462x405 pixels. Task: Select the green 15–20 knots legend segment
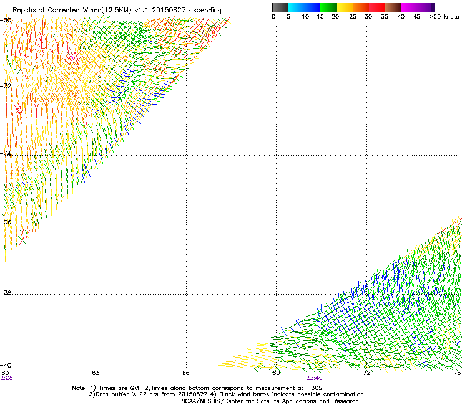click(328, 7)
